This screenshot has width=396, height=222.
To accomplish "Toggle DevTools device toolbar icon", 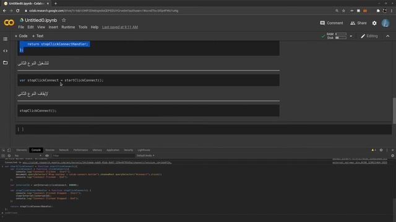I will (x=9, y=150).
